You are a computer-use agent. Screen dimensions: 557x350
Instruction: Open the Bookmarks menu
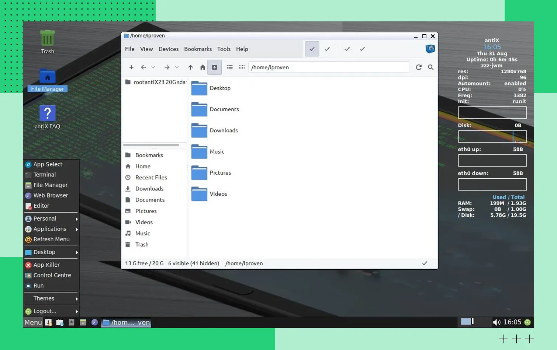[x=198, y=49]
